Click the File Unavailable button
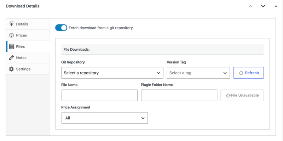The image size is (283, 141). click(x=242, y=95)
